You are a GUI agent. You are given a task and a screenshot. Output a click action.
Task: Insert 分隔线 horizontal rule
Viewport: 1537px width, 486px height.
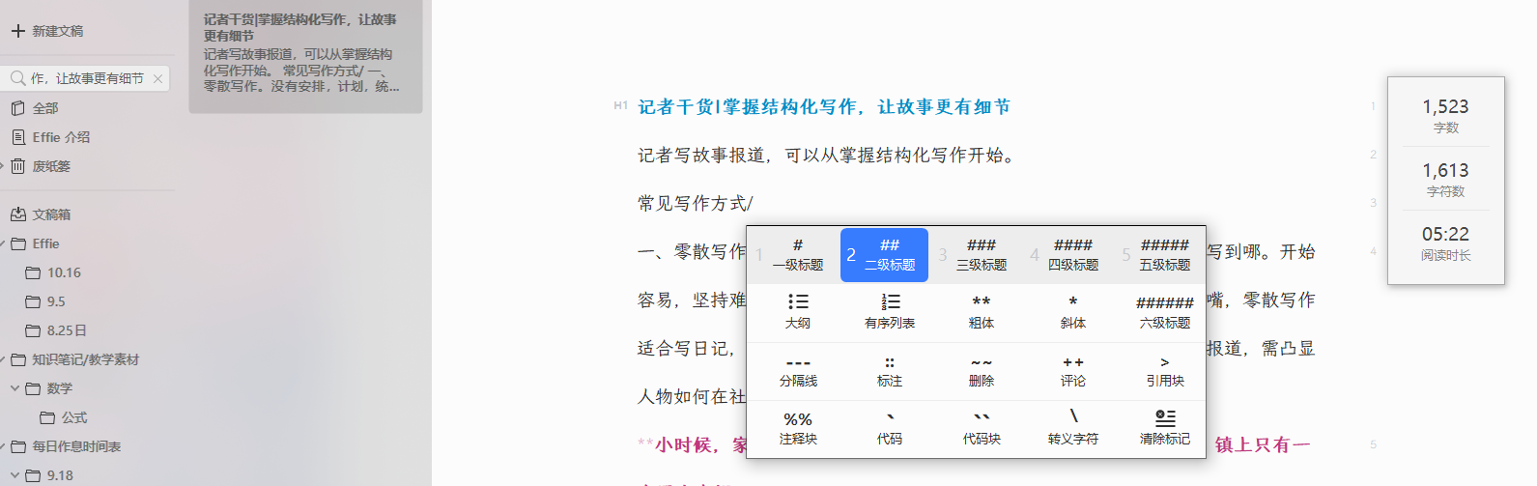click(797, 371)
